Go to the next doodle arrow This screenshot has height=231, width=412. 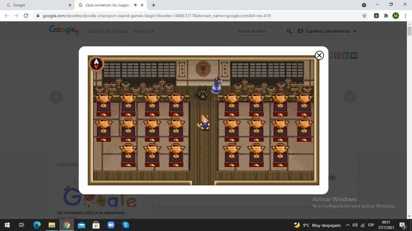pos(350,97)
